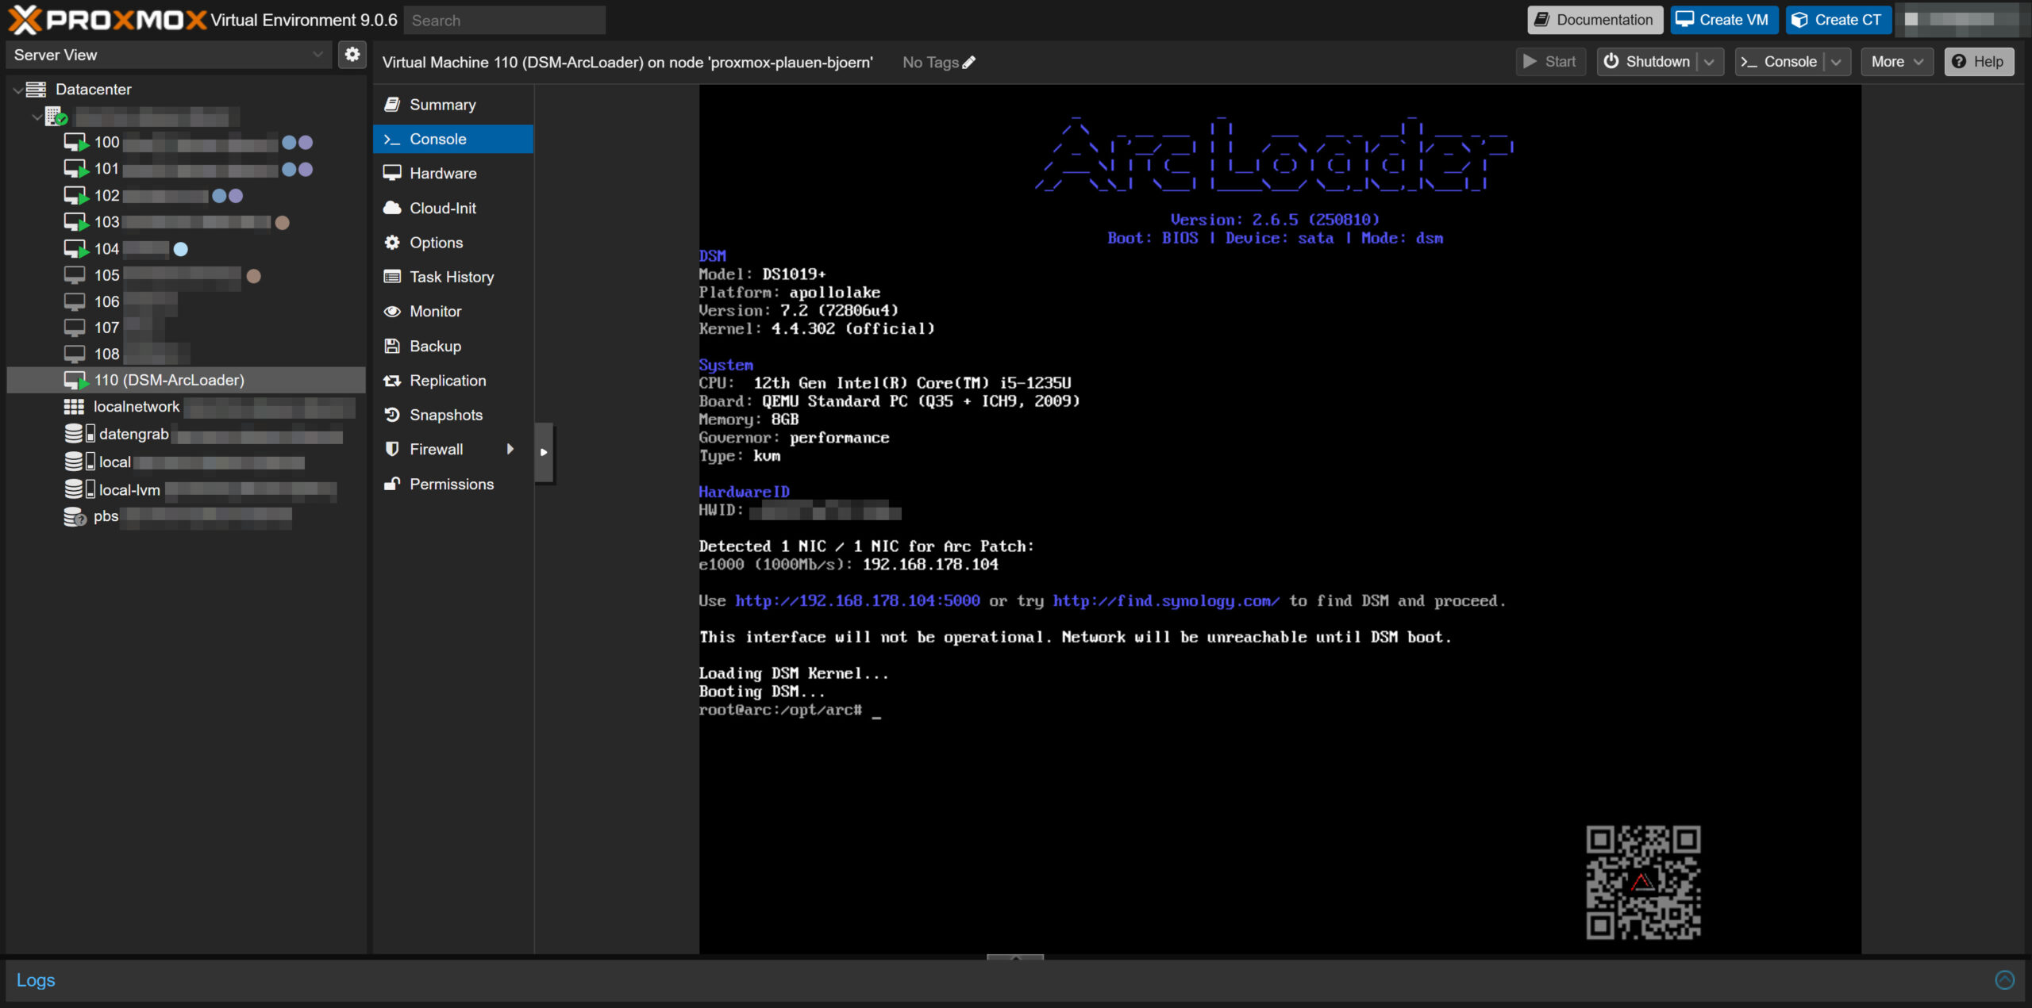Click the ArcLoader QR code in console
This screenshot has width=2032, height=1008.
click(1643, 883)
